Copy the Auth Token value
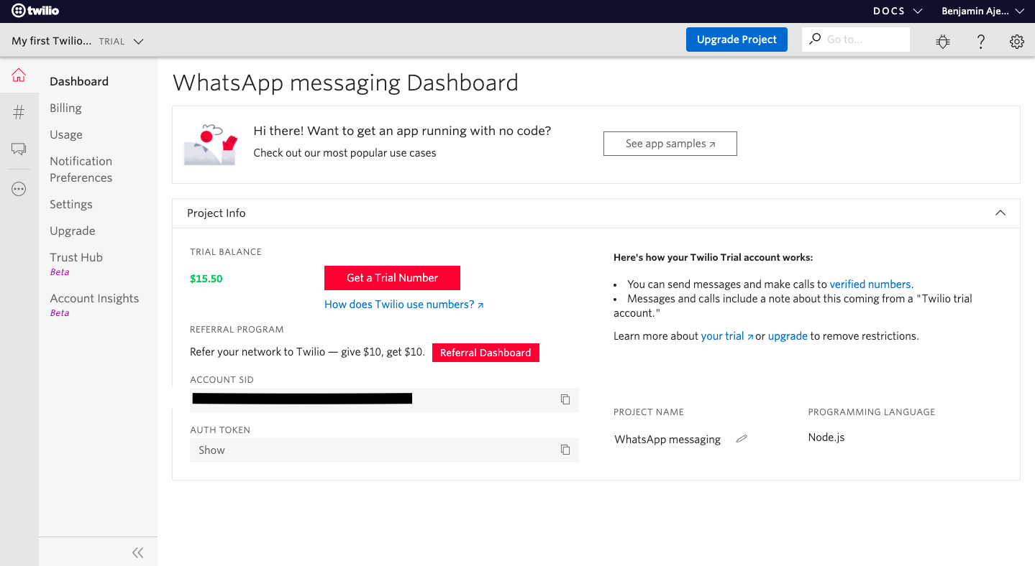Screen dimensions: 1035x566 tap(565, 450)
